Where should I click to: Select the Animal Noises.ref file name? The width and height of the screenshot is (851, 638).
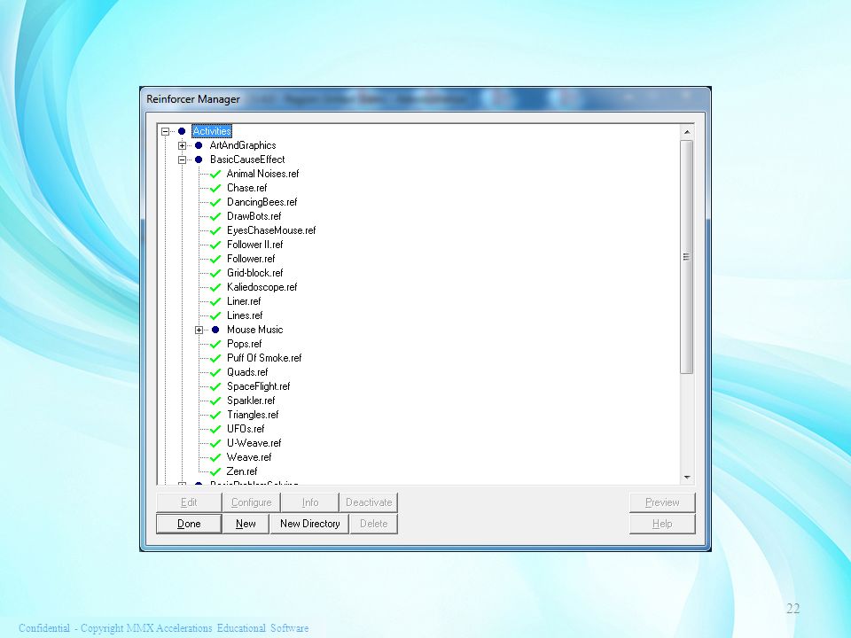point(262,174)
